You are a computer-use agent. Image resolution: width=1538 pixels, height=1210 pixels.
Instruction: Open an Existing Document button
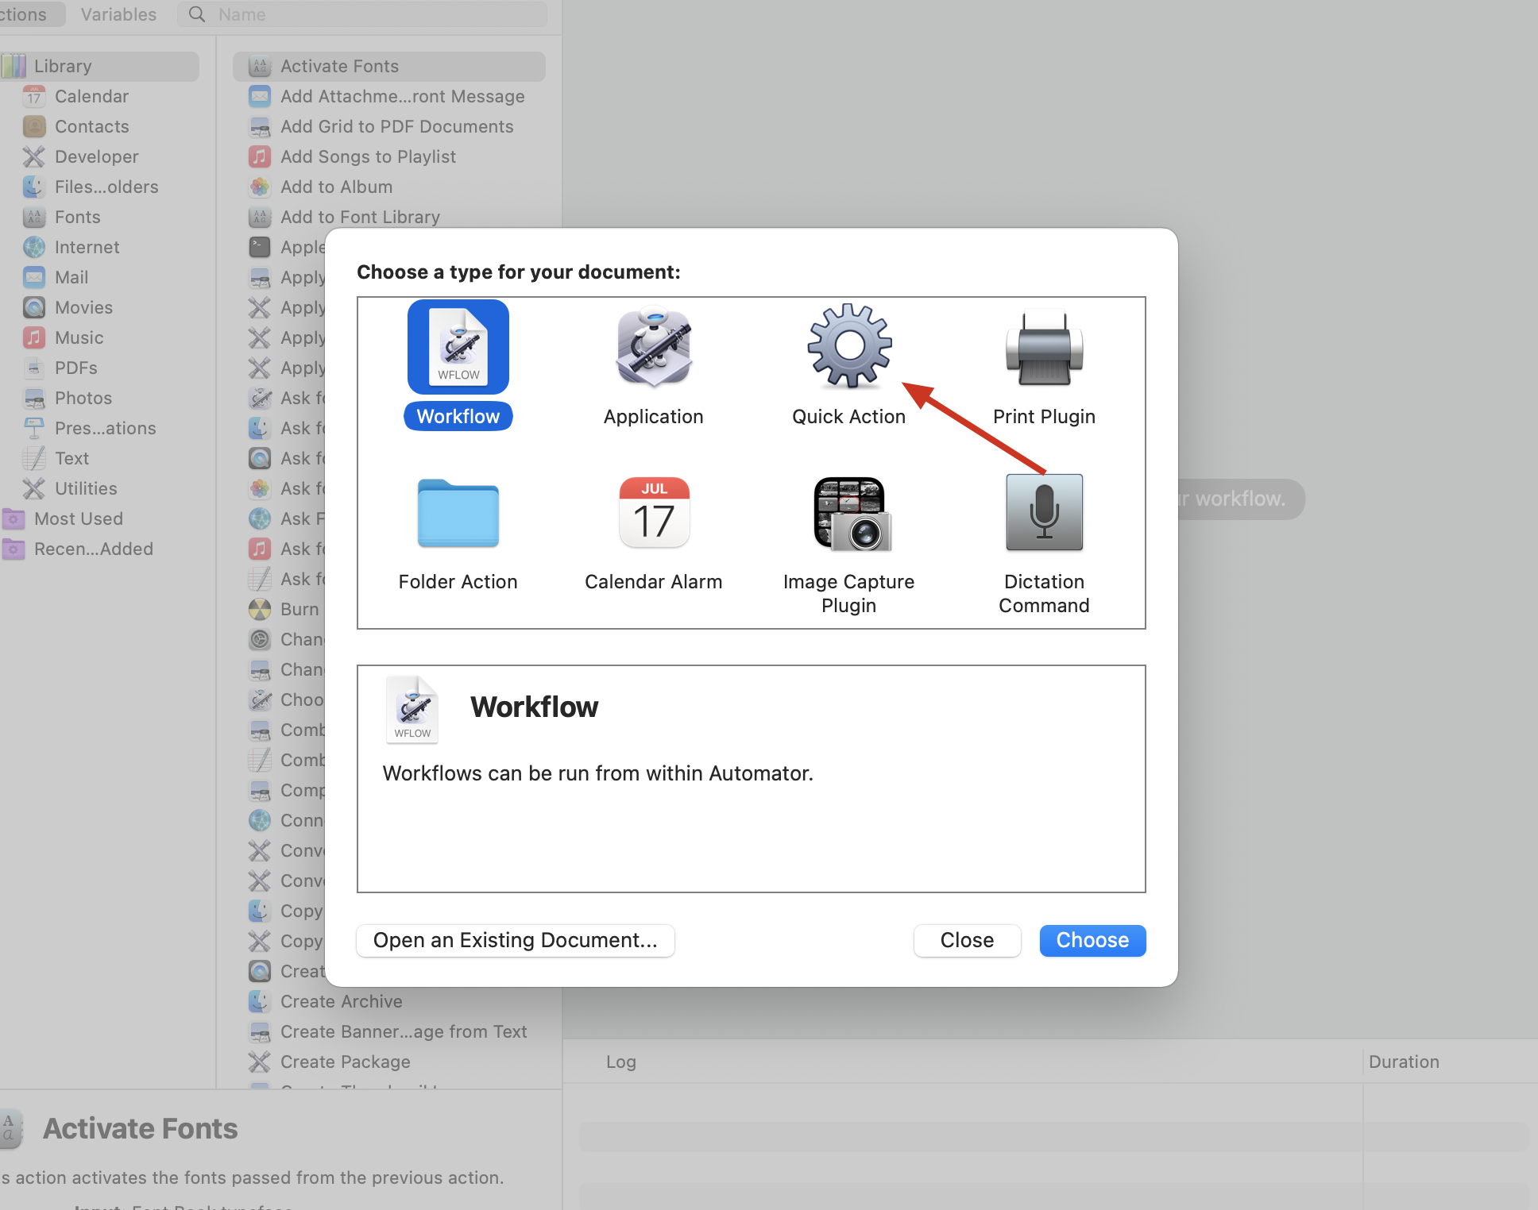click(x=516, y=940)
